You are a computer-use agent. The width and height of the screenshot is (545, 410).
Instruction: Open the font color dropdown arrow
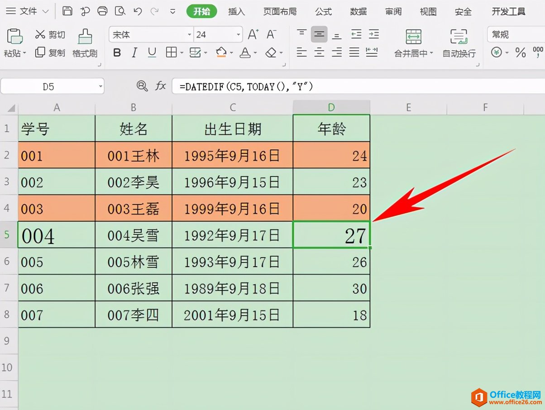(256, 53)
